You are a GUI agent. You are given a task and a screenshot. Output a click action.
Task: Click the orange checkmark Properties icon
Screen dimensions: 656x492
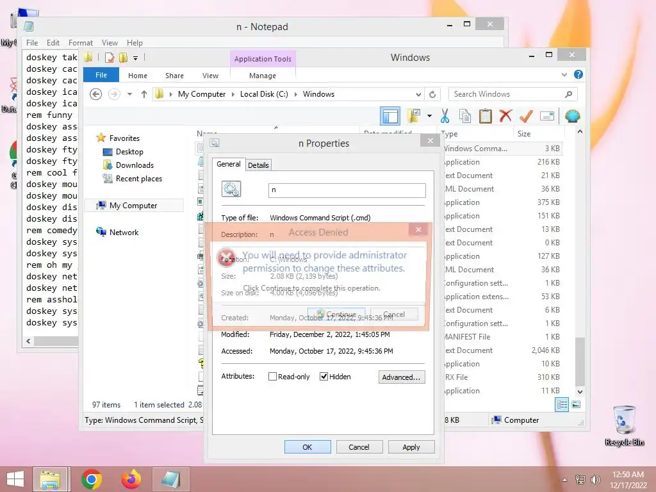(x=526, y=116)
